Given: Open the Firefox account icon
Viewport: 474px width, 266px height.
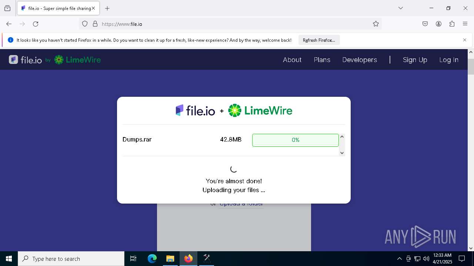Looking at the screenshot, I should click(438, 24).
